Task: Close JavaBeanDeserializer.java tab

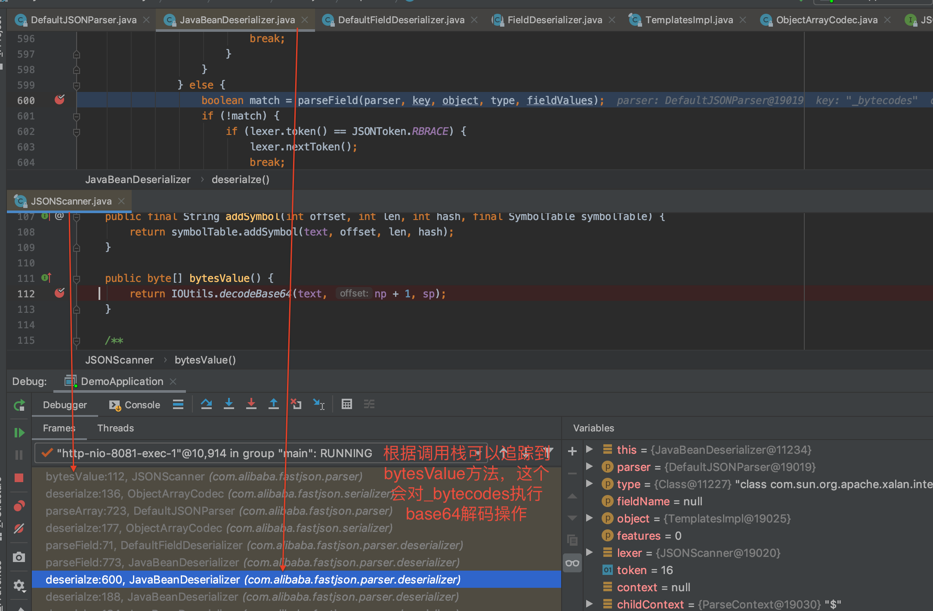Action: click(x=305, y=20)
